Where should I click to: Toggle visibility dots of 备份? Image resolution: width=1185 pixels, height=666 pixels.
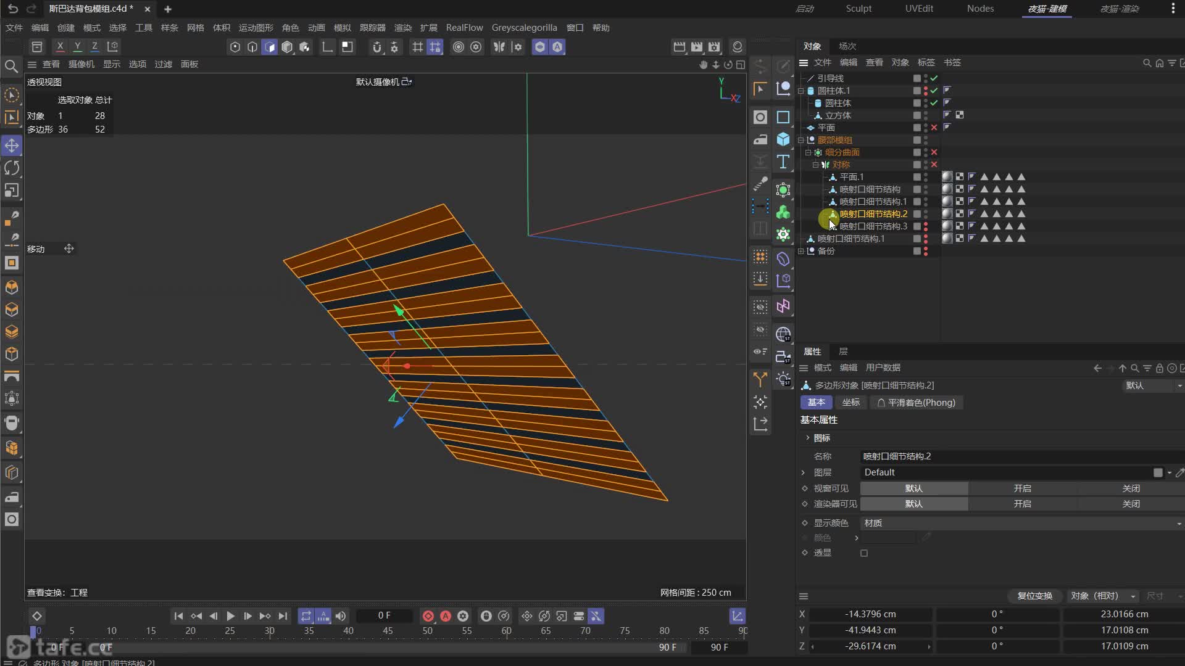[926, 251]
